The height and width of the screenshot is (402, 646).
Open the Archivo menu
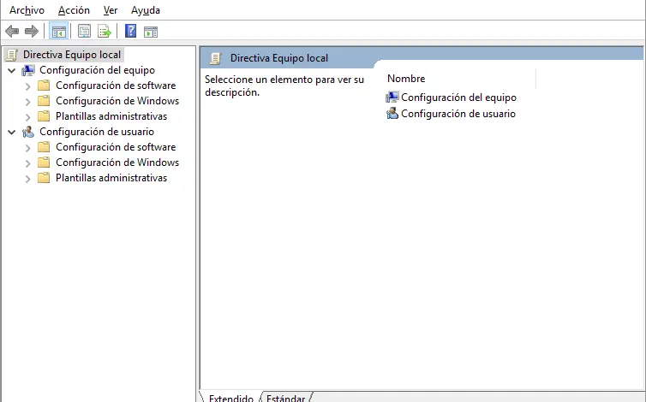(27, 10)
